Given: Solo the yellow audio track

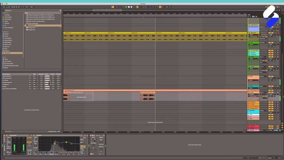Looking at the screenshot, I should pyautogui.click(x=275, y=33).
